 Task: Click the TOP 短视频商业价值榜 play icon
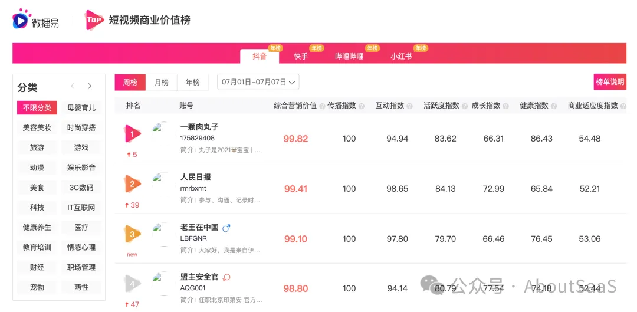[94, 20]
